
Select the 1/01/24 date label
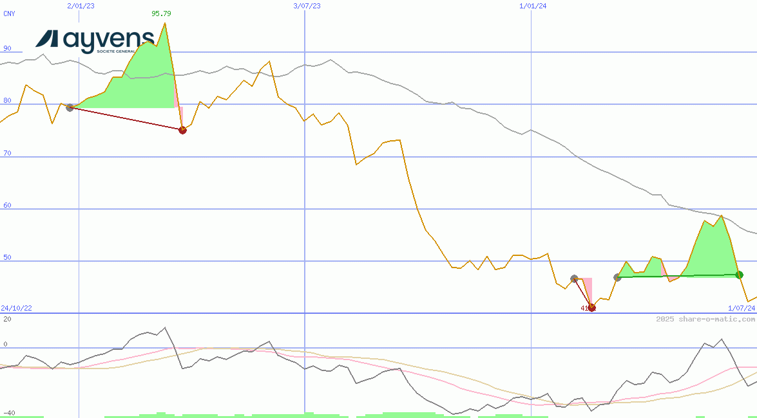point(533,6)
